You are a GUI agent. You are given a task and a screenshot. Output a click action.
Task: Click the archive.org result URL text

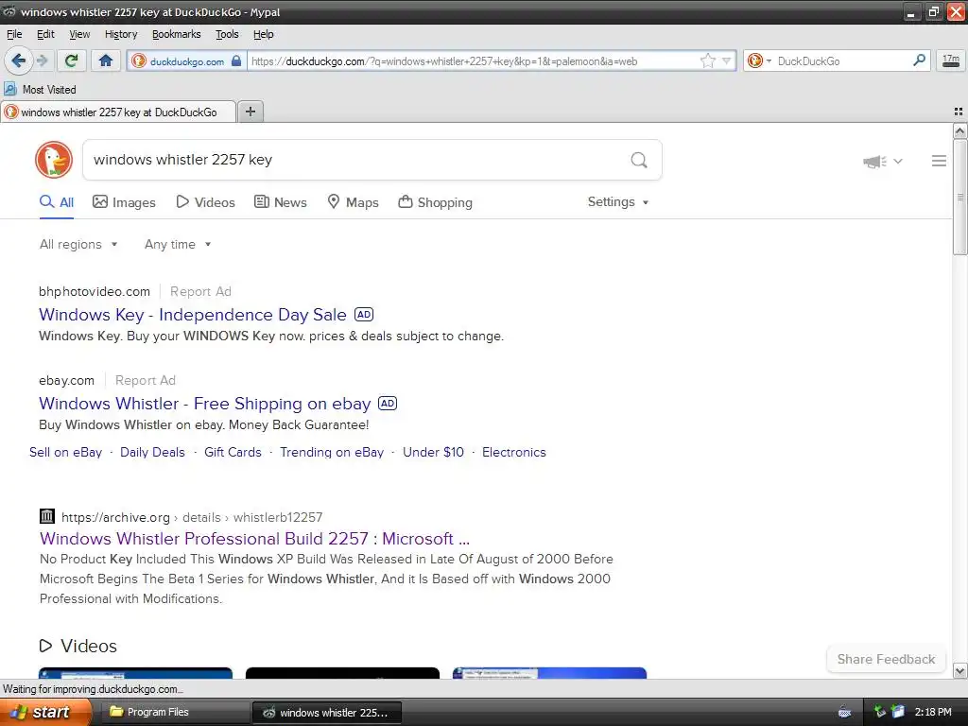point(192,517)
